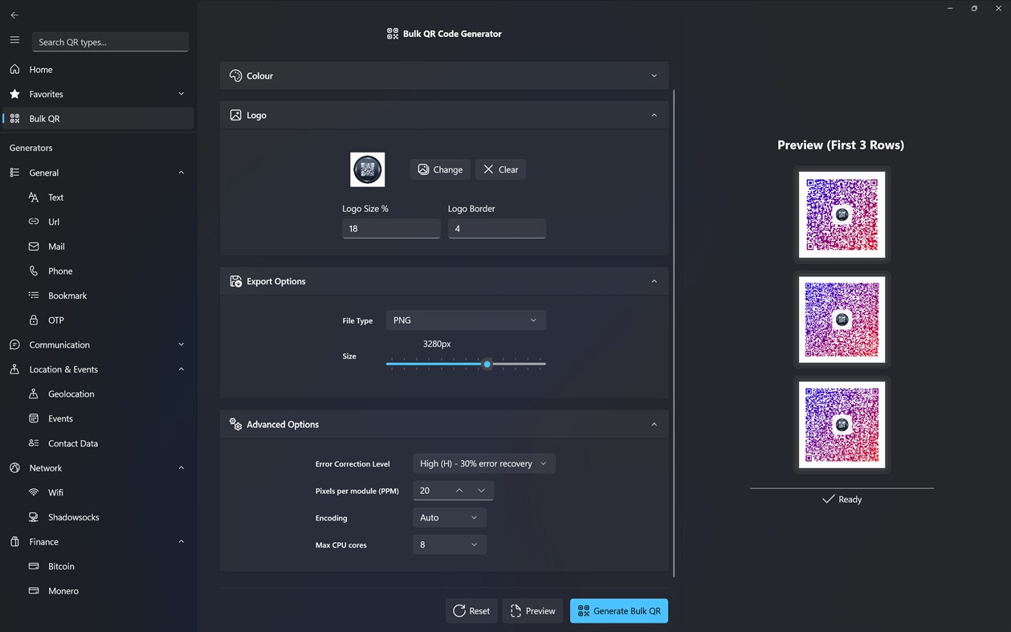Image resolution: width=1011 pixels, height=632 pixels.
Task: Open the Encoding dropdown
Action: [449, 517]
